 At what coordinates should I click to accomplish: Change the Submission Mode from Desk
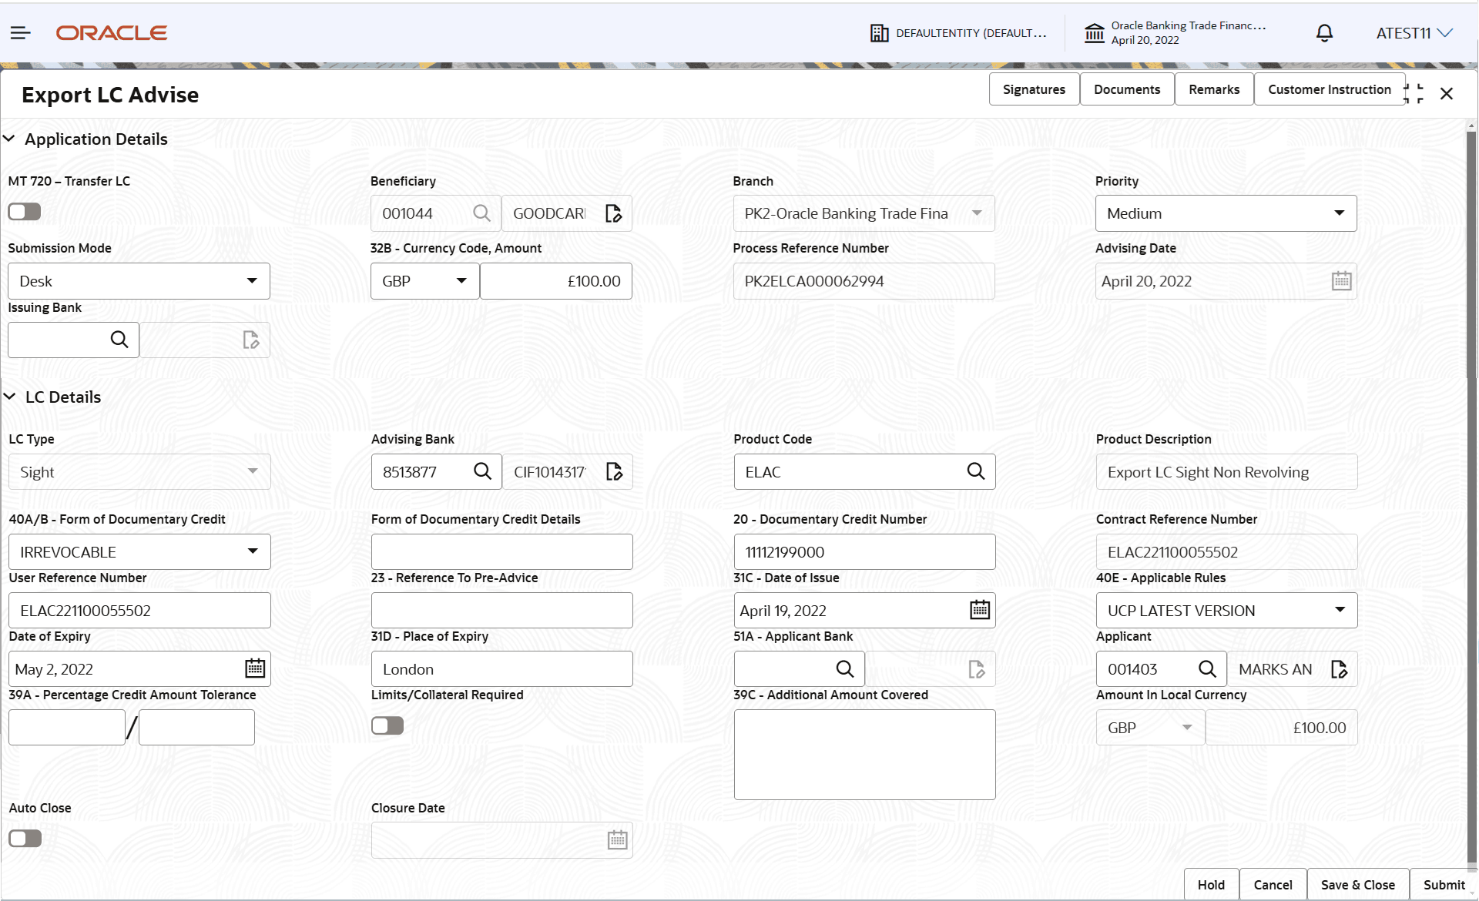[252, 281]
